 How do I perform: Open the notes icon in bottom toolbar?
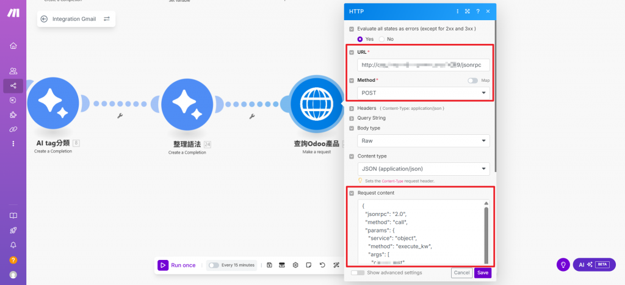pyautogui.click(x=308, y=265)
